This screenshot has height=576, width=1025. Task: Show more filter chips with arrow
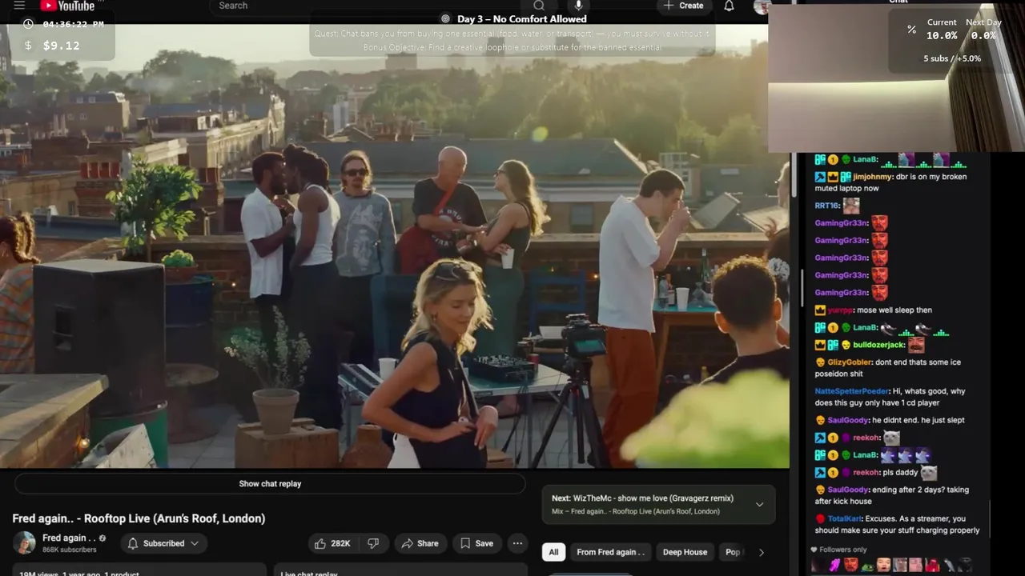(x=761, y=552)
